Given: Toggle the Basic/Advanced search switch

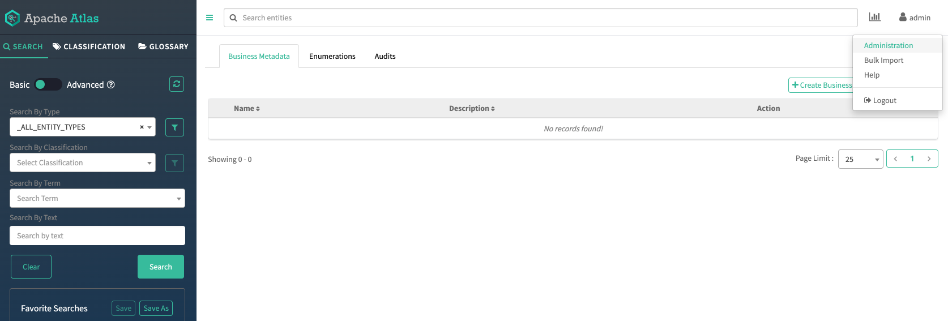Looking at the screenshot, I should 48,84.
